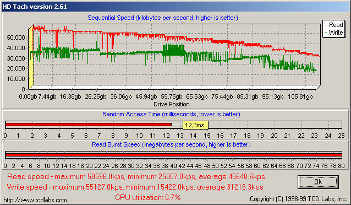Image resolution: width=351 pixels, height=205 pixels.
Task: Click the HD Tach version 2.61 title bar
Action: [x=175, y=7]
